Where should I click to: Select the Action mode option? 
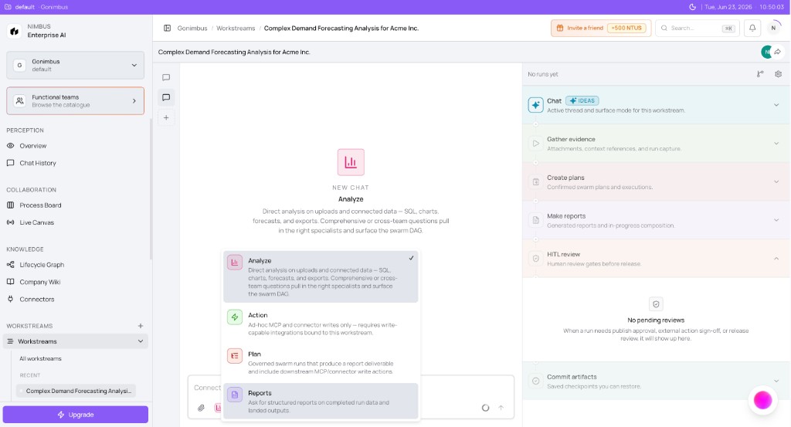[321, 324]
